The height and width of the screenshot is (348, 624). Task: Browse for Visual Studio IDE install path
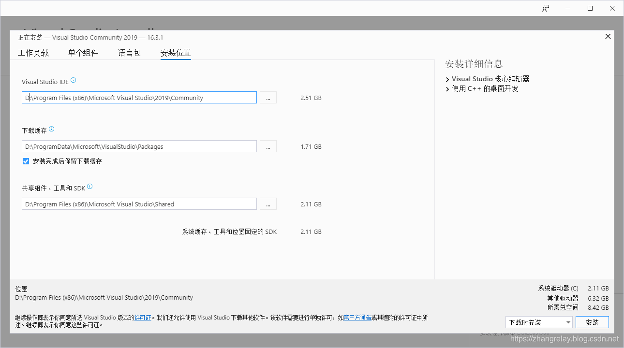[x=268, y=98]
